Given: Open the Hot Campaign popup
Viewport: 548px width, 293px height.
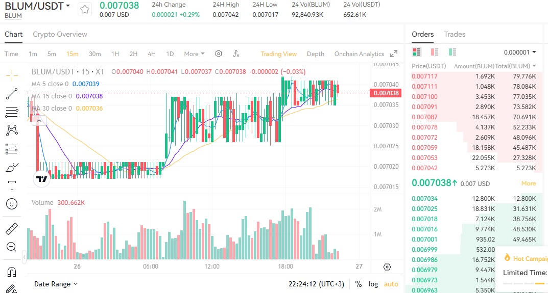Looking at the screenshot, I should coord(527,258).
